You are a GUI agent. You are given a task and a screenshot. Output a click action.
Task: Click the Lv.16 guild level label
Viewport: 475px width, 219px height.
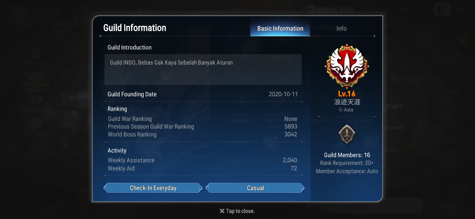coord(347,94)
